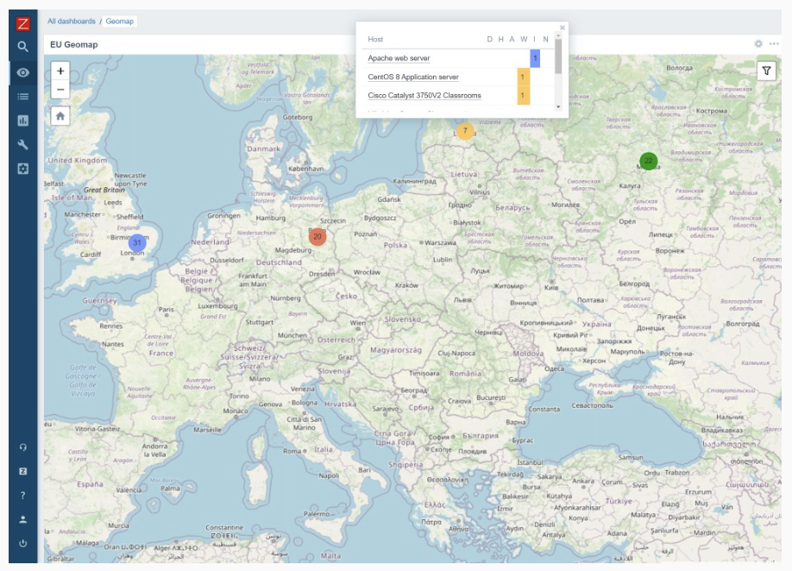Open the Inventory list icon in sidebar

[x=23, y=97]
